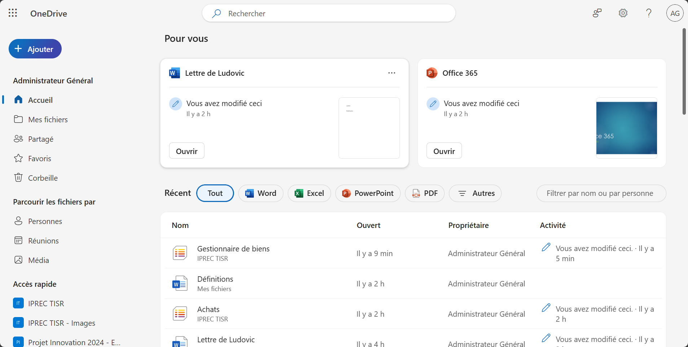Image resolution: width=688 pixels, height=347 pixels.
Task: Open the Partagé shared section
Action: pos(40,139)
